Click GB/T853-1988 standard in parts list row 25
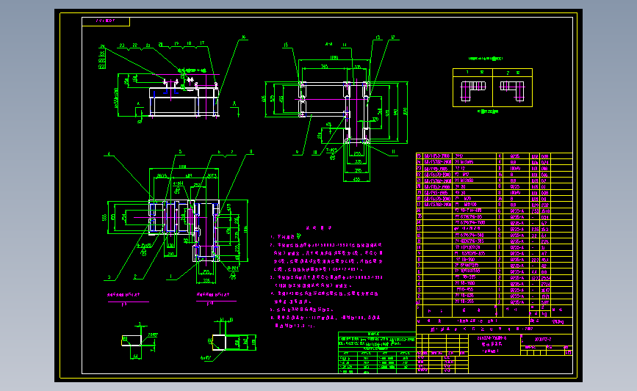 [x=437, y=156]
